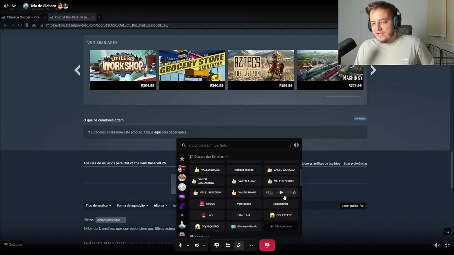Play the Ringue siren sound

[207, 204]
